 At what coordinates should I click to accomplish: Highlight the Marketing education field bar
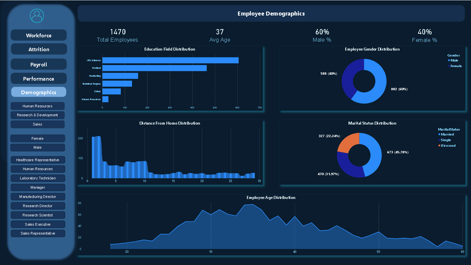[120, 76]
